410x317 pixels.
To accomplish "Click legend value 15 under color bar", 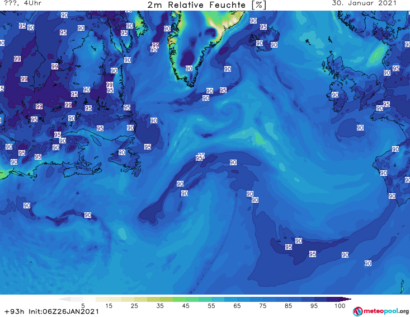I will 109,305.
